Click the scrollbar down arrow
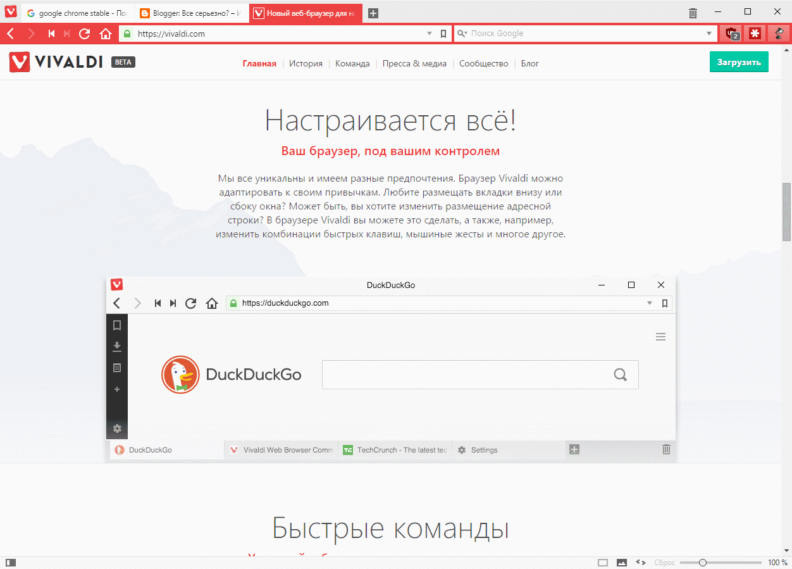The height and width of the screenshot is (569, 792). click(x=786, y=550)
